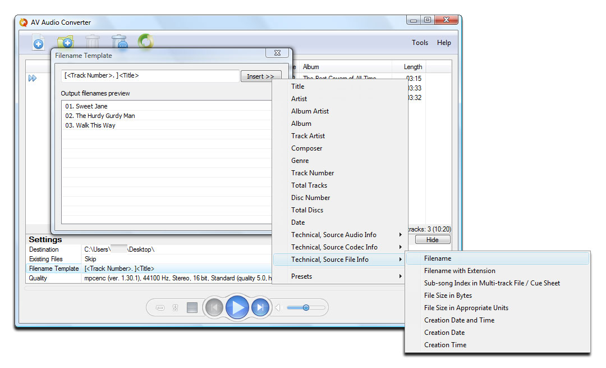
Task: Click the AV Audio Converter title bar logo
Action: [x=24, y=22]
